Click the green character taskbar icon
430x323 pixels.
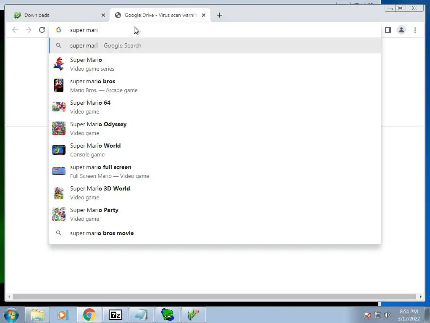(x=168, y=315)
